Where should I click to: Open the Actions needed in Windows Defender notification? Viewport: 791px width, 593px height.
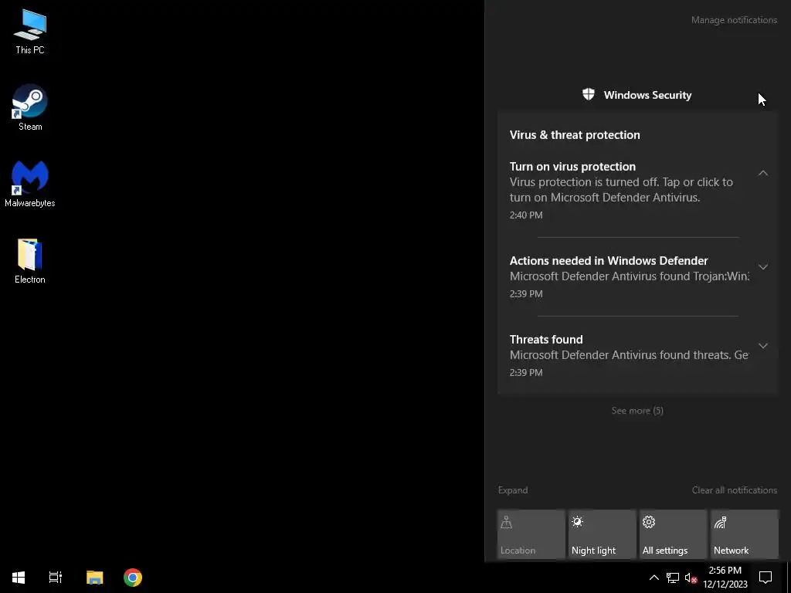tap(628, 277)
